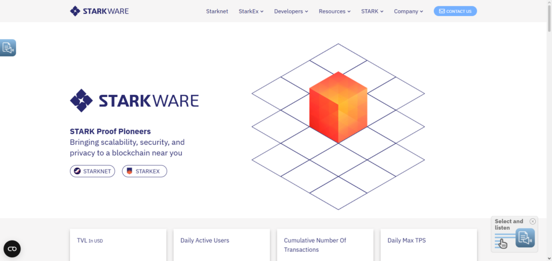The height and width of the screenshot is (261, 552).
Task: Open the accessibility widget in the bottom left
Action: (12, 249)
